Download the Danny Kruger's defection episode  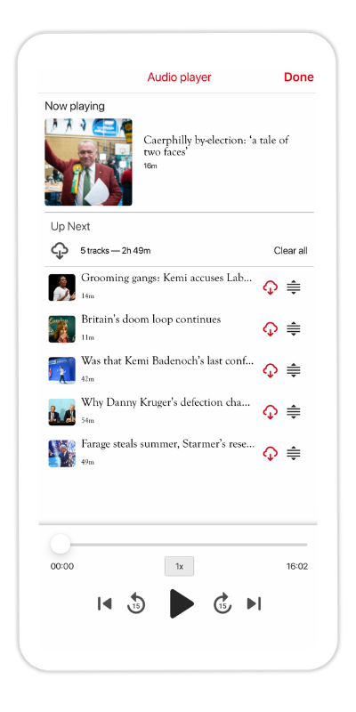click(x=271, y=412)
